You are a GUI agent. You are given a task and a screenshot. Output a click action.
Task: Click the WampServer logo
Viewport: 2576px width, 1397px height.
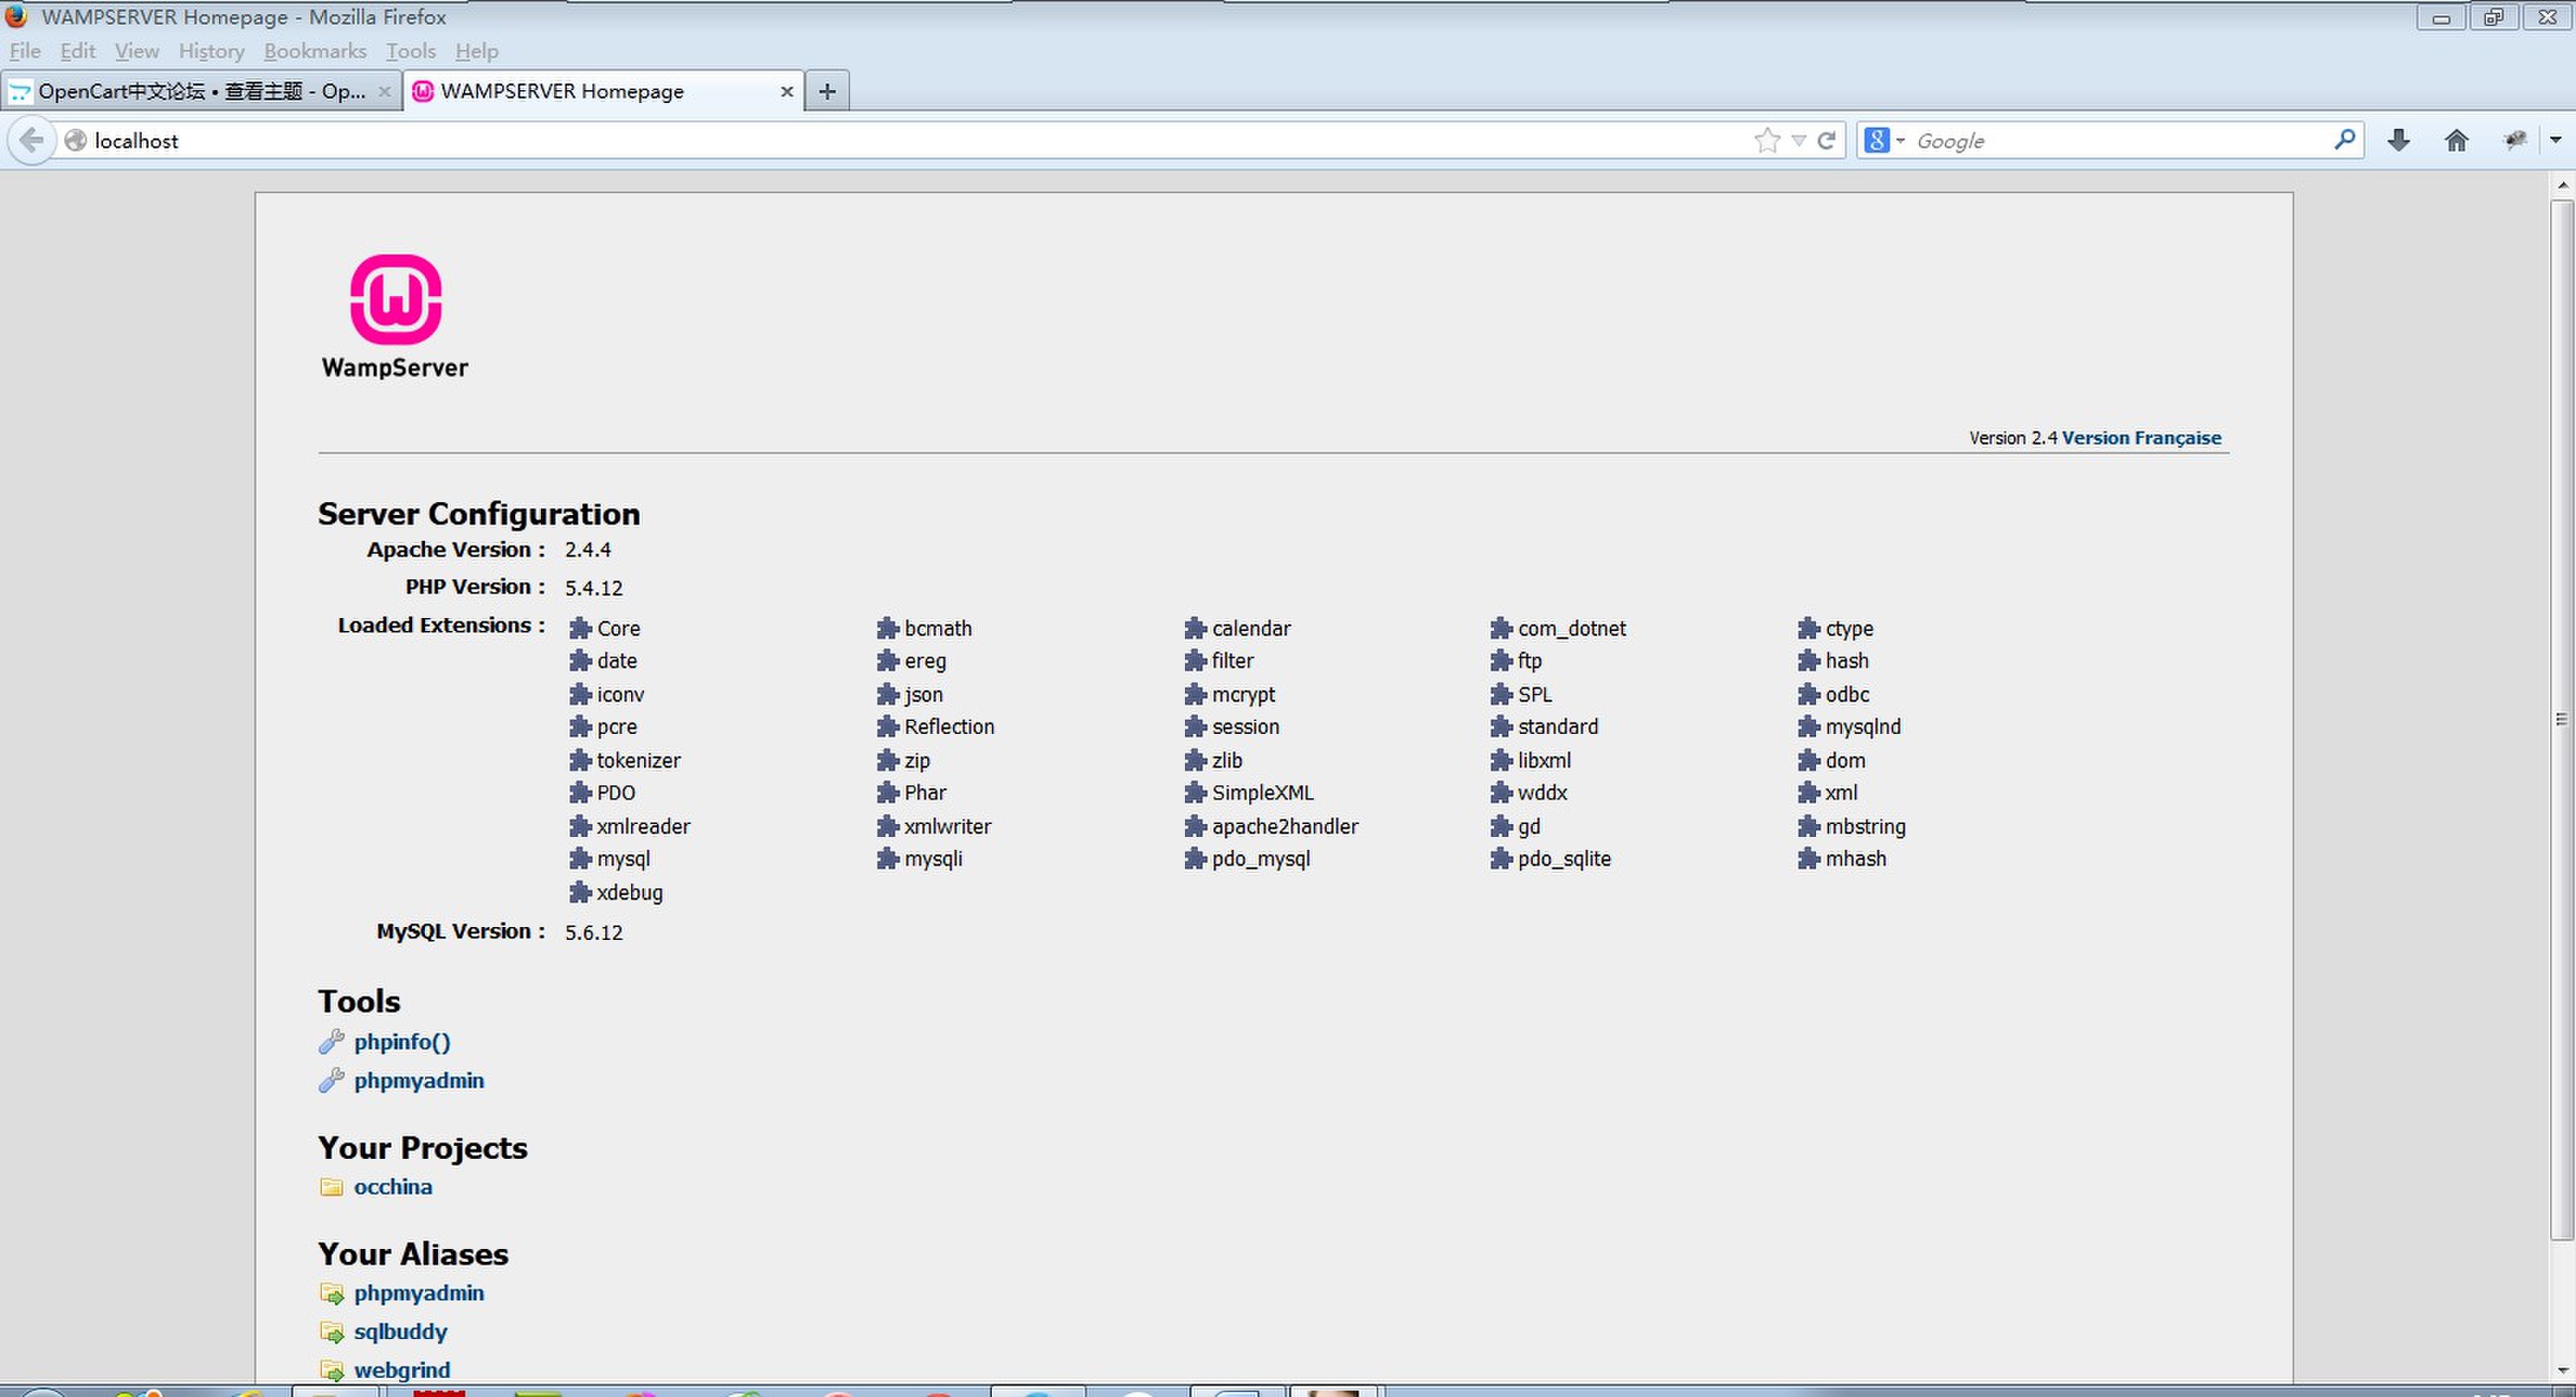click(395, 317)
